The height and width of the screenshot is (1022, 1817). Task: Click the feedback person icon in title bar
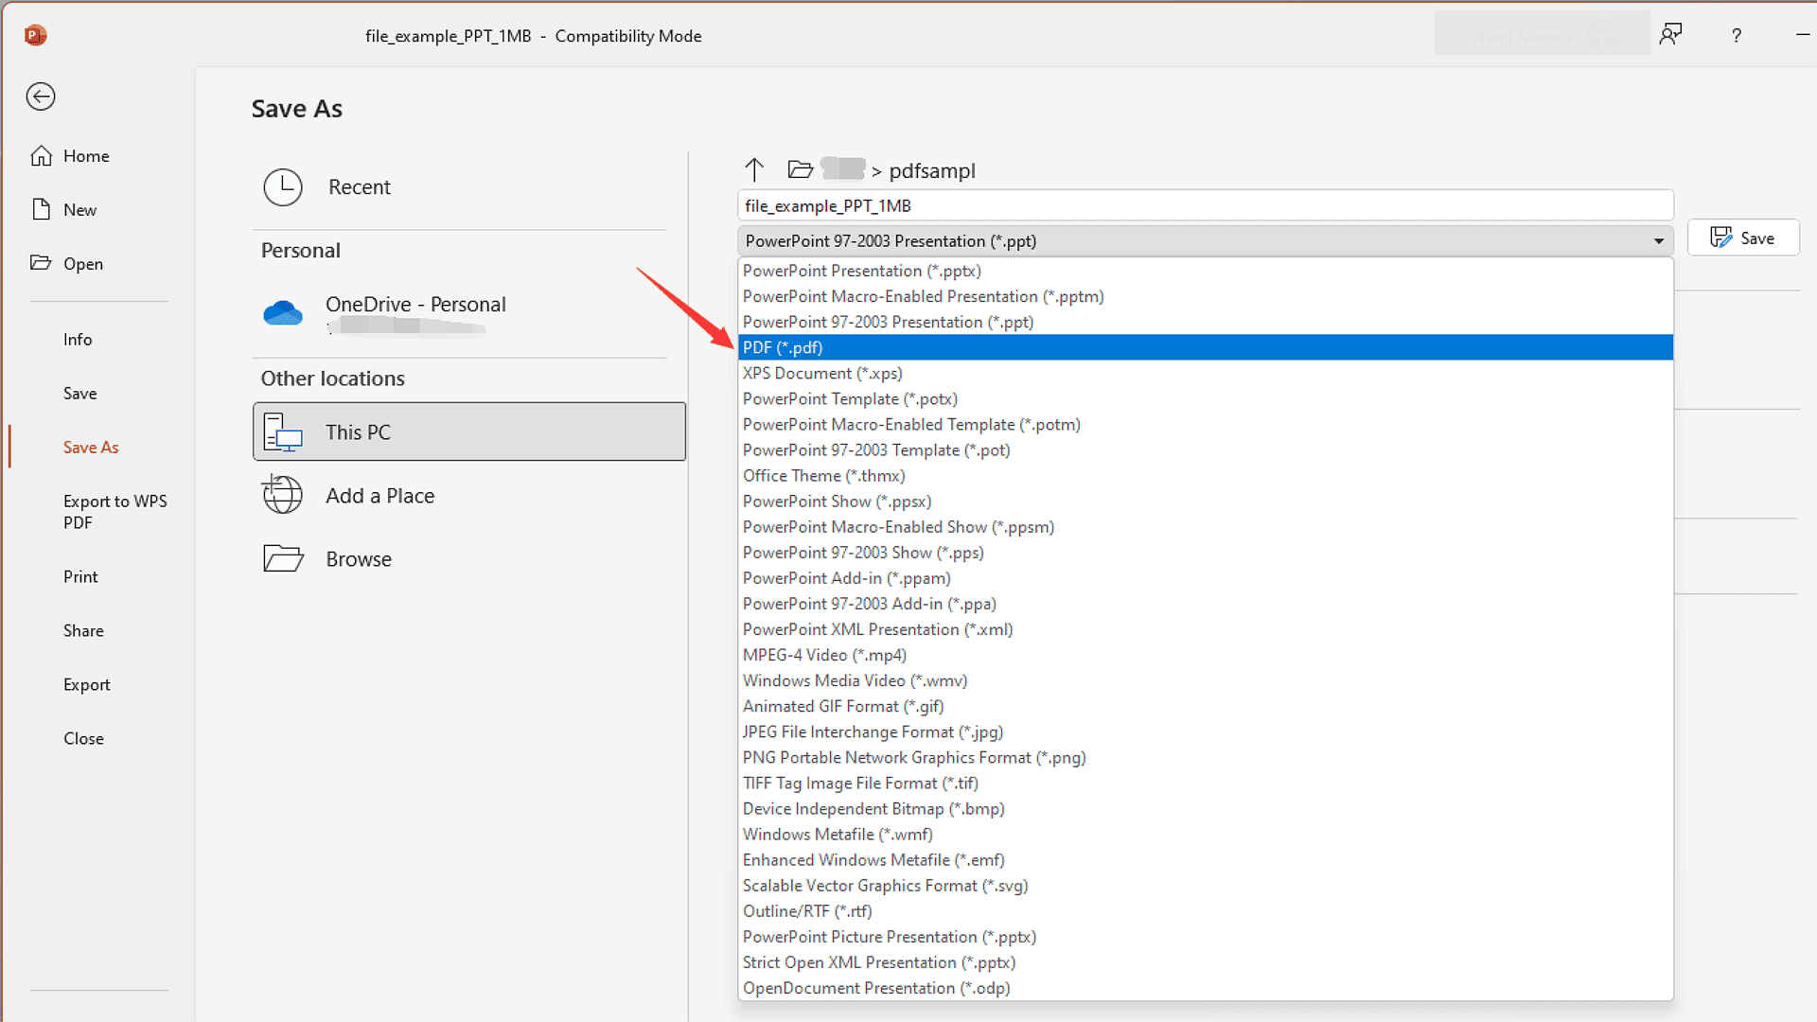(1671, 35)
